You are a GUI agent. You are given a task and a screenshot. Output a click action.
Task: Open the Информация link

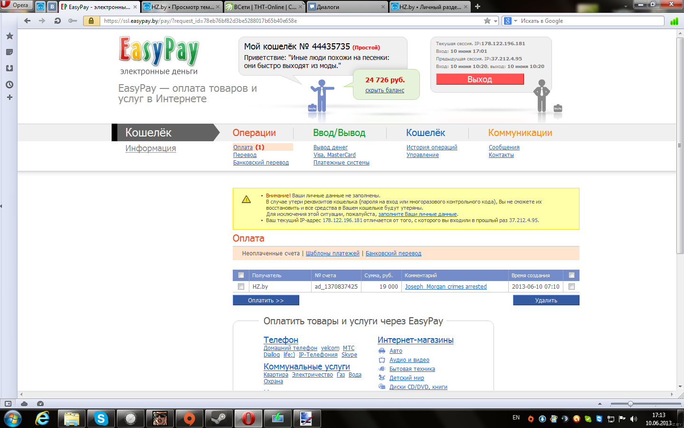tap(151, 148)
